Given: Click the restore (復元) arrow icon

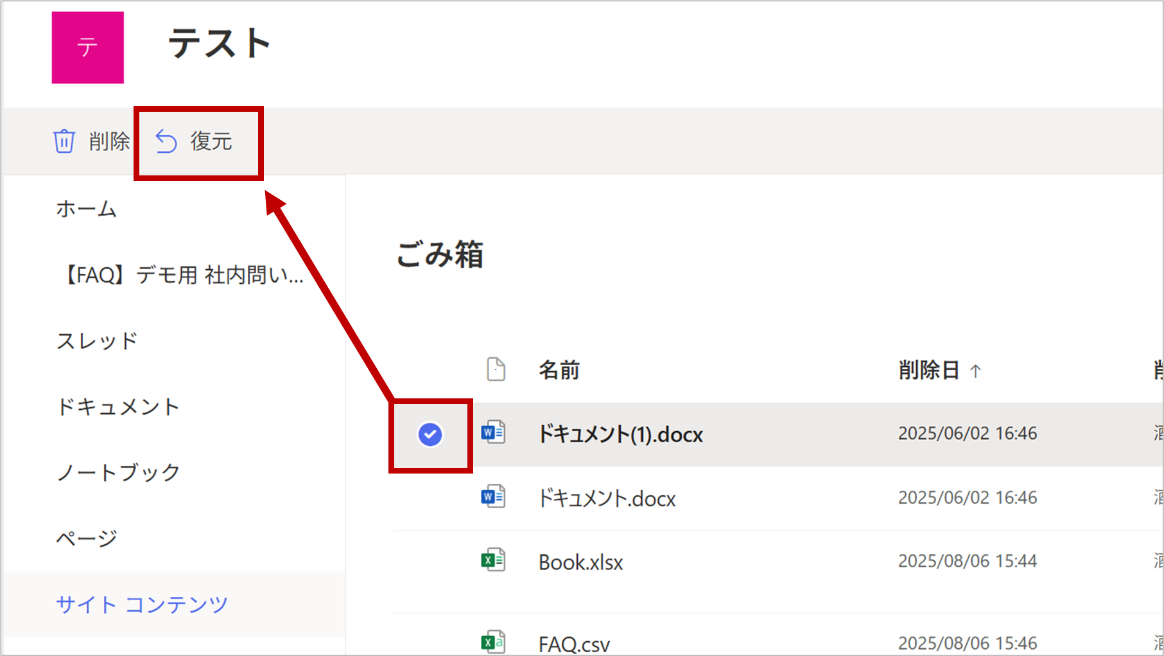Looking at the screenshot, I should (166, 141).
